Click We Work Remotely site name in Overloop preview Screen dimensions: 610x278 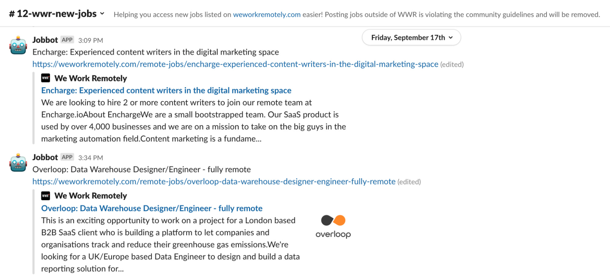tap(91, 196)
